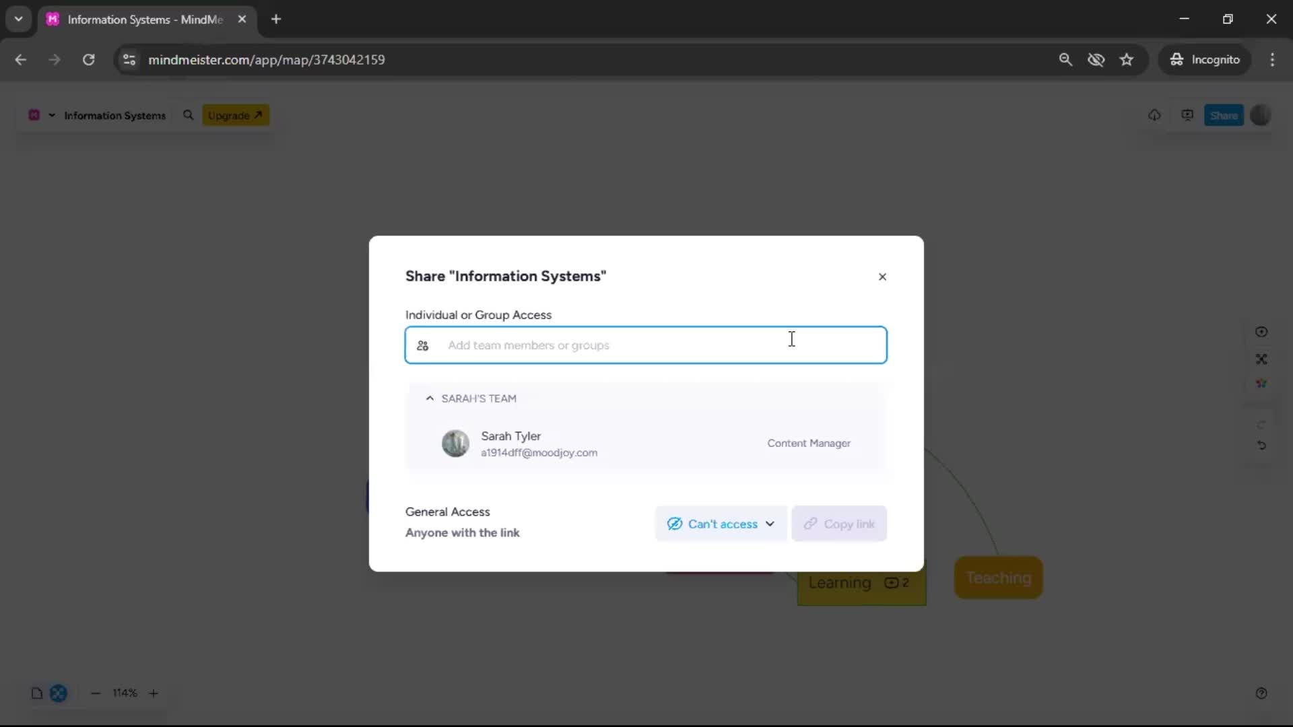This screenshot has width=1293, height=727.
Task: Click Sarah Tyler's name in team list
Action: click(510, 436)
